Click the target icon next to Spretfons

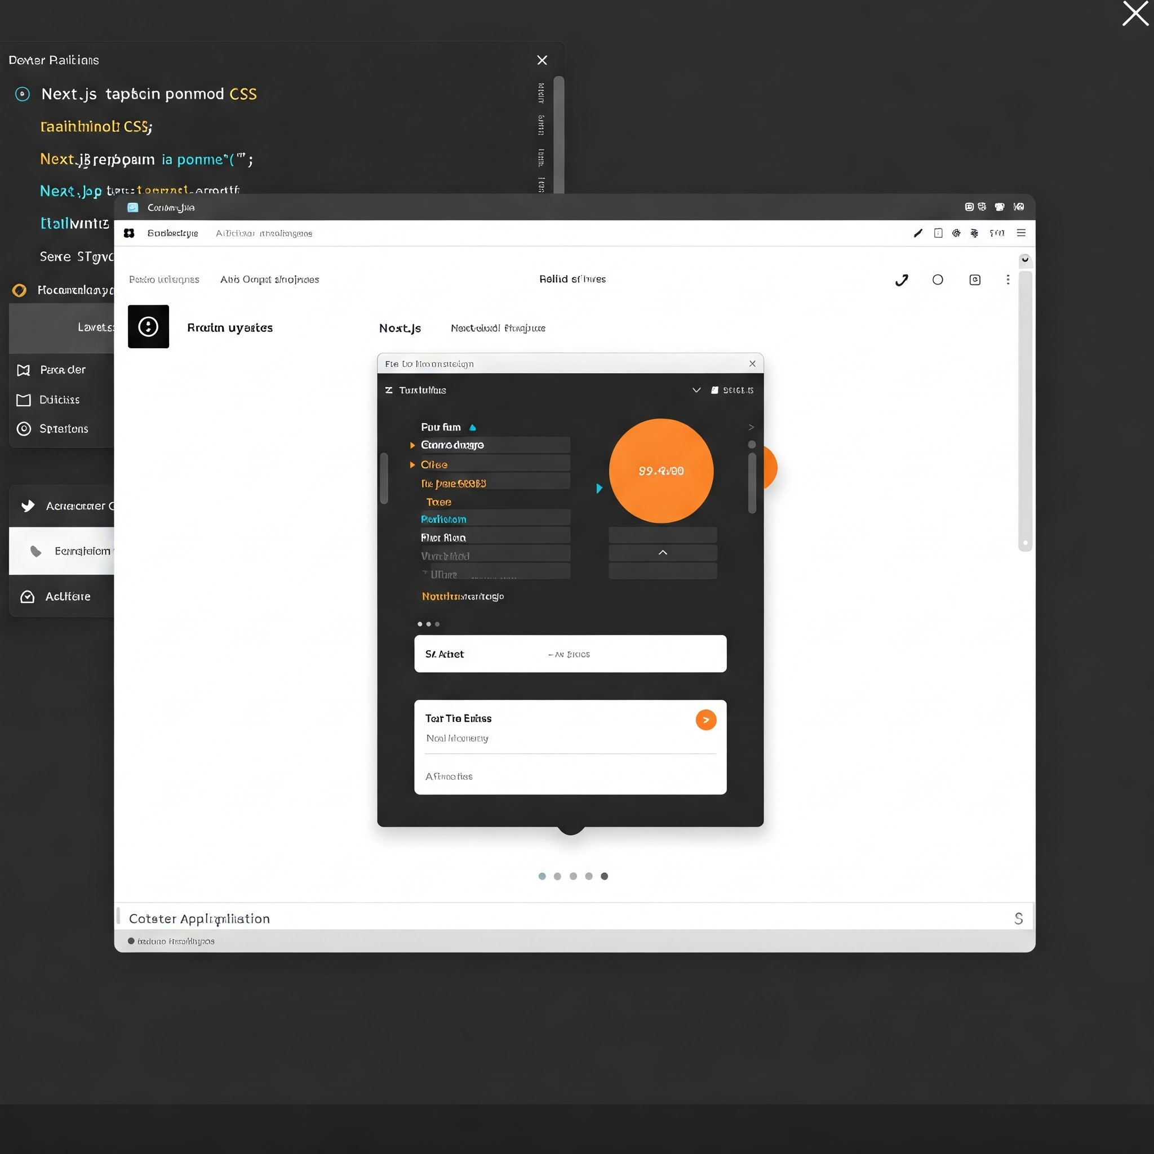coord(24,429)
